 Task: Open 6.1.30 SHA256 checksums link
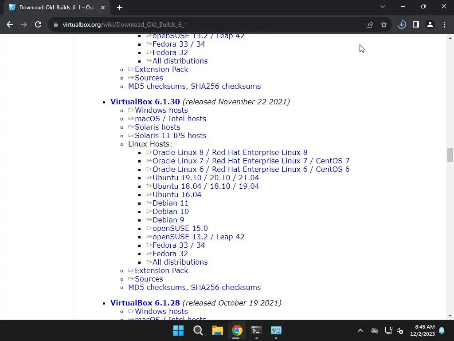point(226,287)
